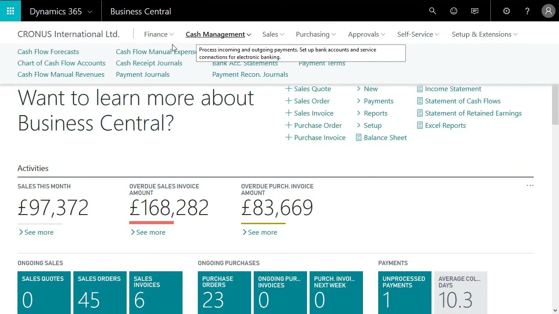Open Bank Acc. Statements
Viewport: 559px width, 314px height.
point(245,64)
